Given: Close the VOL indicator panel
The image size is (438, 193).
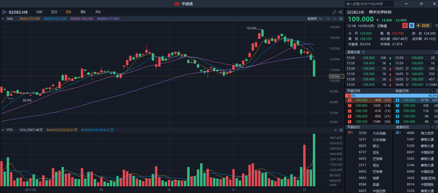Looking at the screenshot, I should 335,130.
